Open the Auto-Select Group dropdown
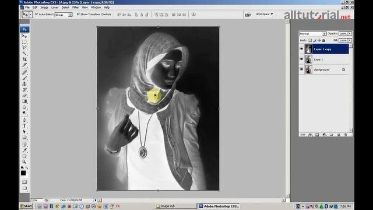The image size is (373, 210). pyautogui.click(x=64, y=15)
